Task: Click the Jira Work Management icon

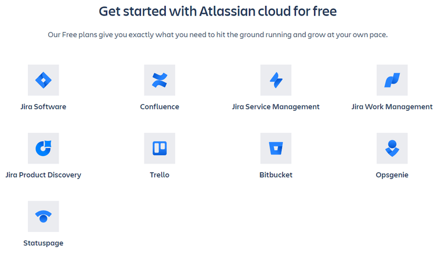Action: [x=392, y=80]
